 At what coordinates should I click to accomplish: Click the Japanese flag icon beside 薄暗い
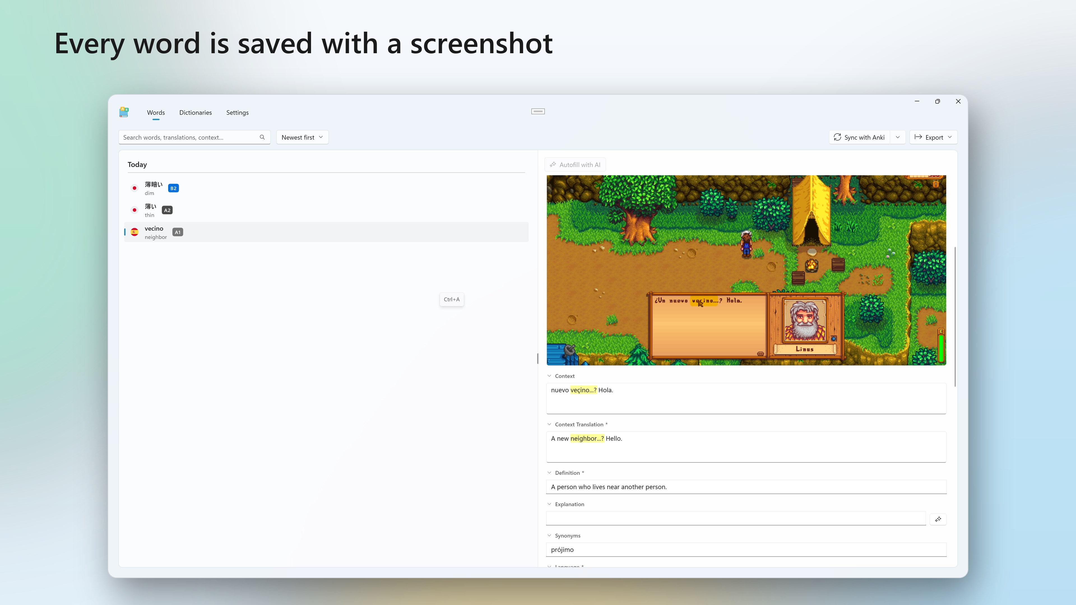pos(134,188)
